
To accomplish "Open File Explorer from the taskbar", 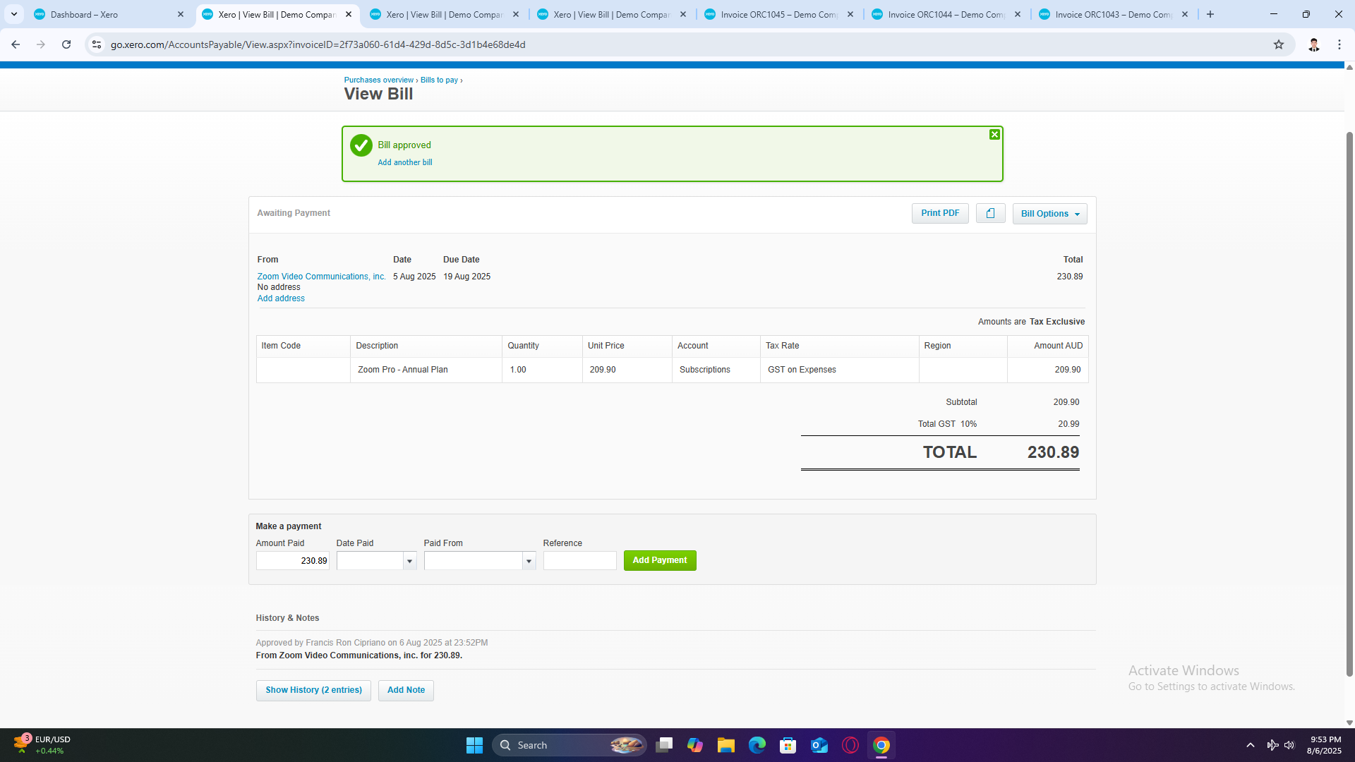I will click(x=726, y=745).
